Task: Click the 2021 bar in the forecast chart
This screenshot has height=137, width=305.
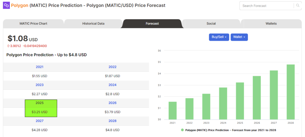Action: tap(172, 110)
